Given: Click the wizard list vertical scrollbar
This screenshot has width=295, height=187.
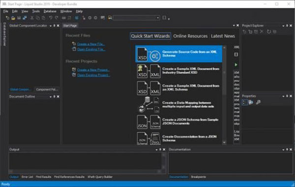Looking at the screenshot, I should coord(224,94).
